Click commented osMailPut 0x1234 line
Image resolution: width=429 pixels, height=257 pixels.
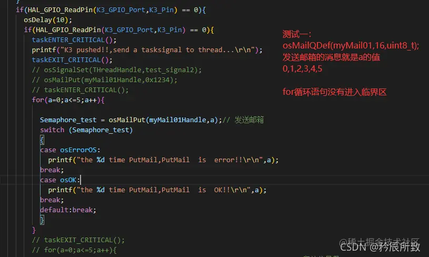click(105, 80)
